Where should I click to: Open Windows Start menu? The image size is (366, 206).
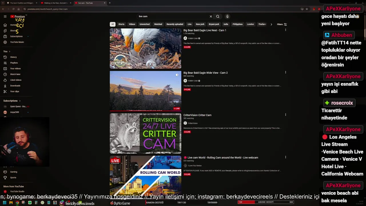click(x=4, y=203)
